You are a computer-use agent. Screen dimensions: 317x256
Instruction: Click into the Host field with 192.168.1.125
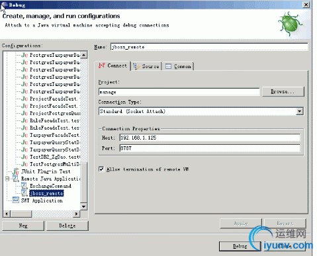click(x=210, y=138)
